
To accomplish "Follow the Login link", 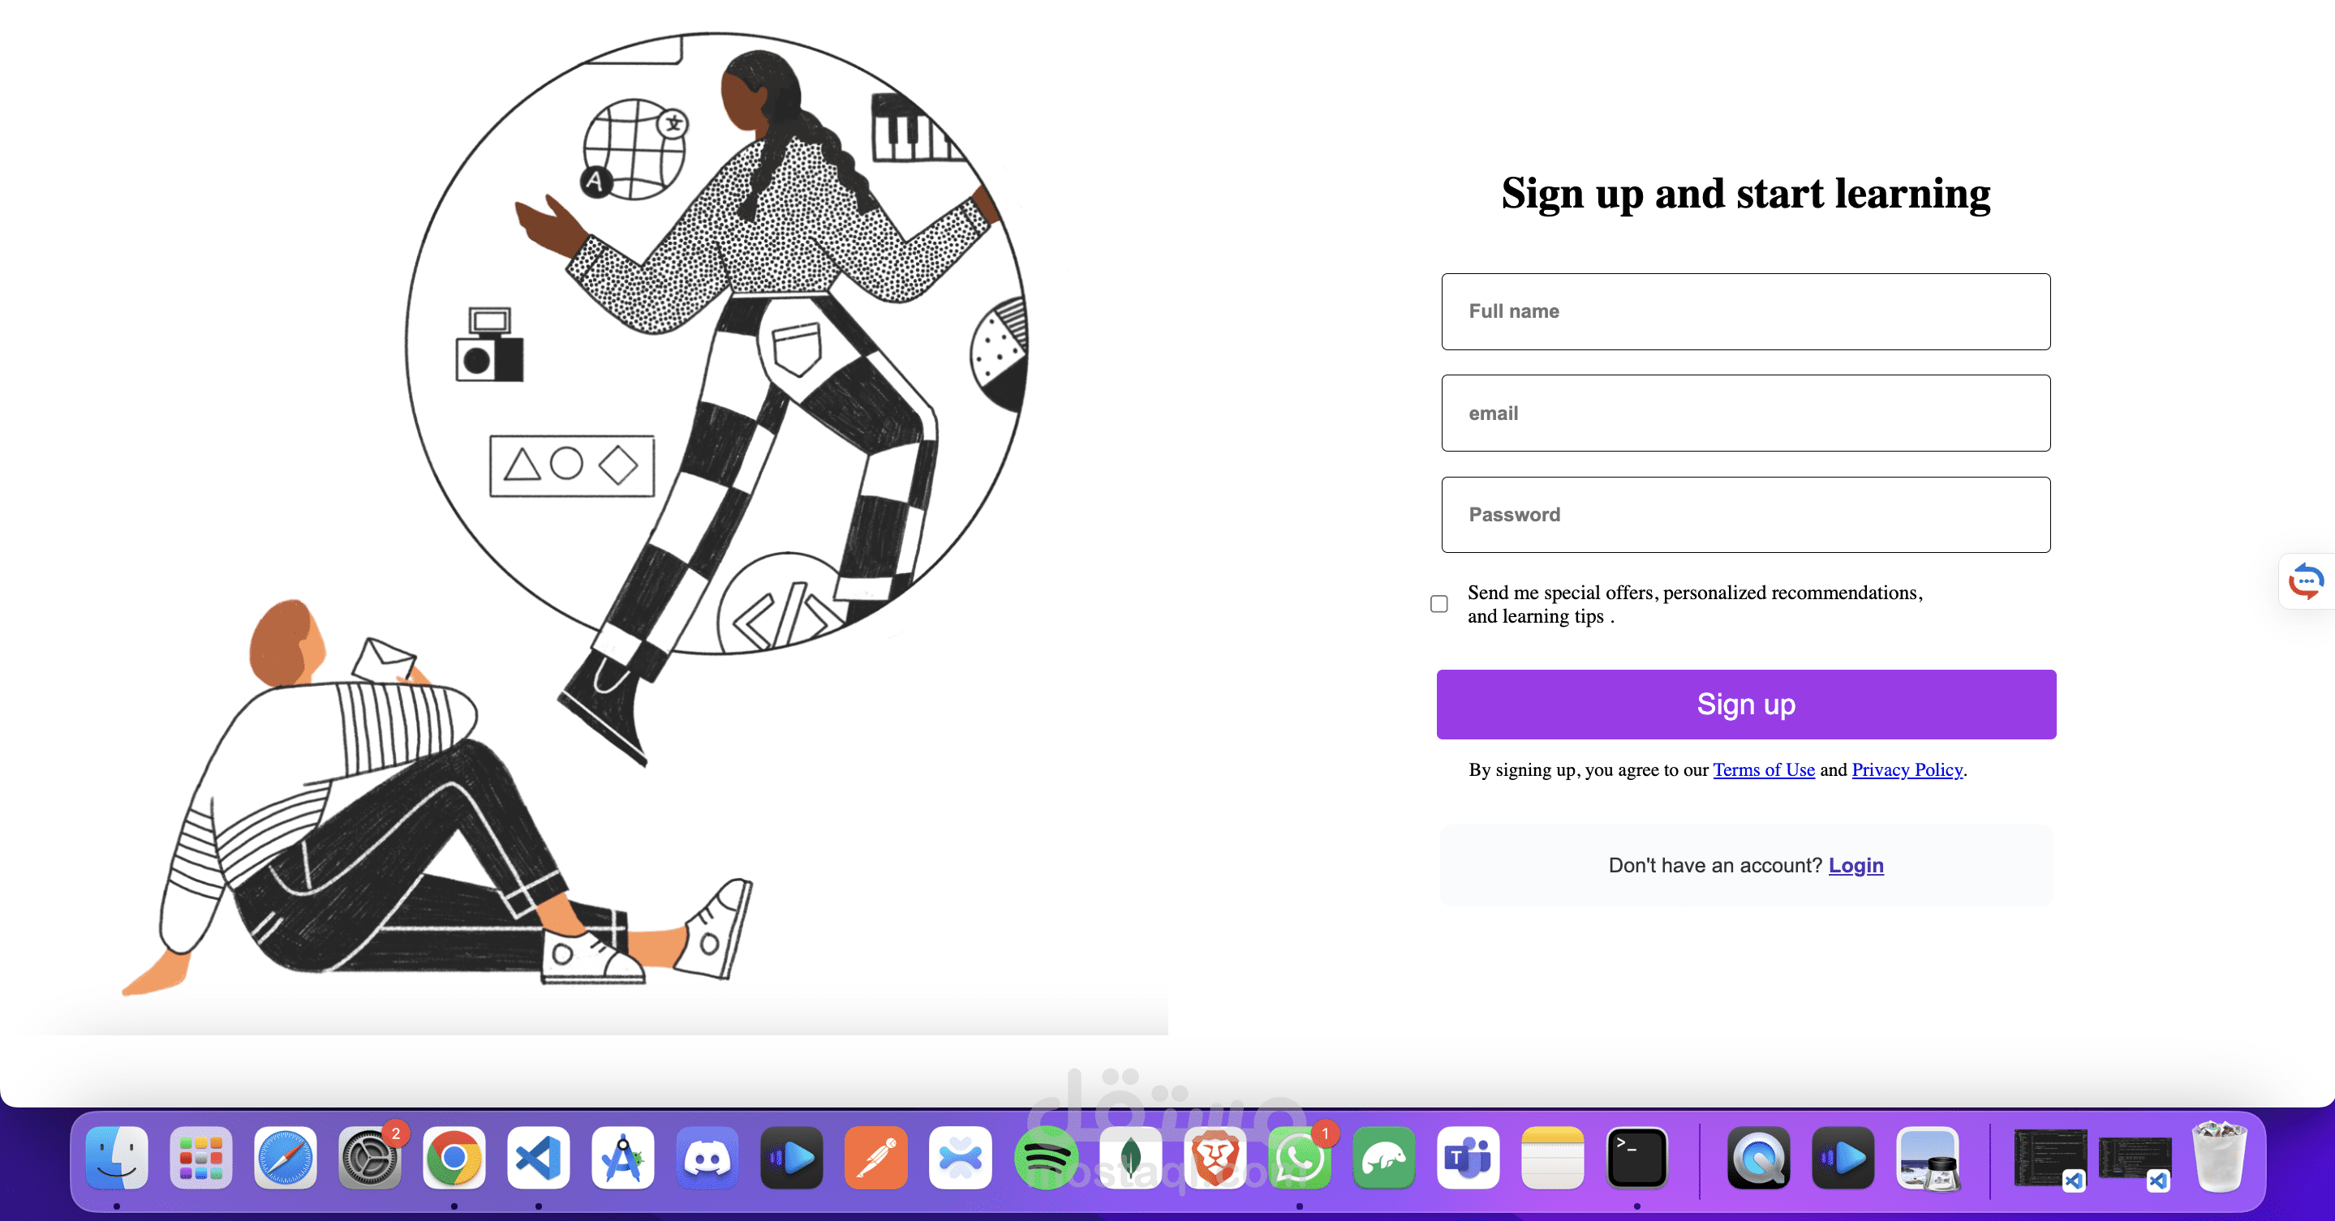I will pos(1856,866).
